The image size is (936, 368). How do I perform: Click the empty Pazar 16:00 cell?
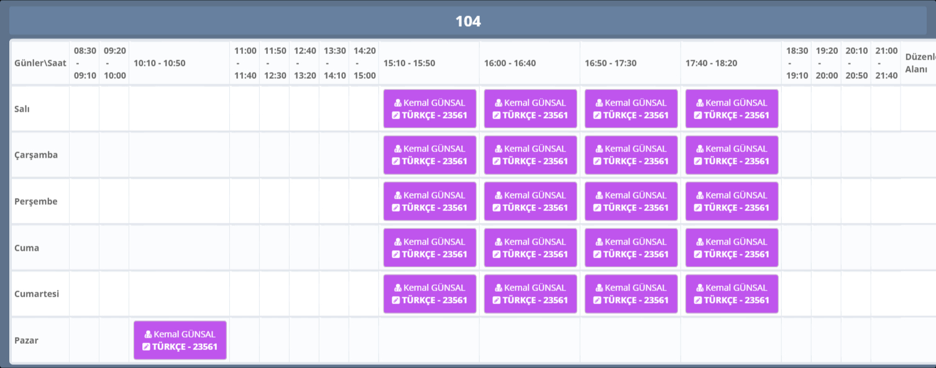click(x=530, y=340)
